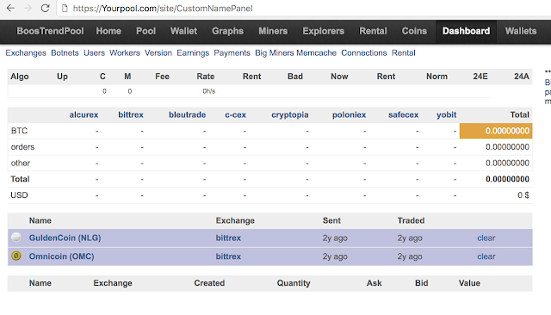Click clear in the Omnicoin row
Image resolution: width=551 pixels, height=315 pixels.
pos(486,256)
